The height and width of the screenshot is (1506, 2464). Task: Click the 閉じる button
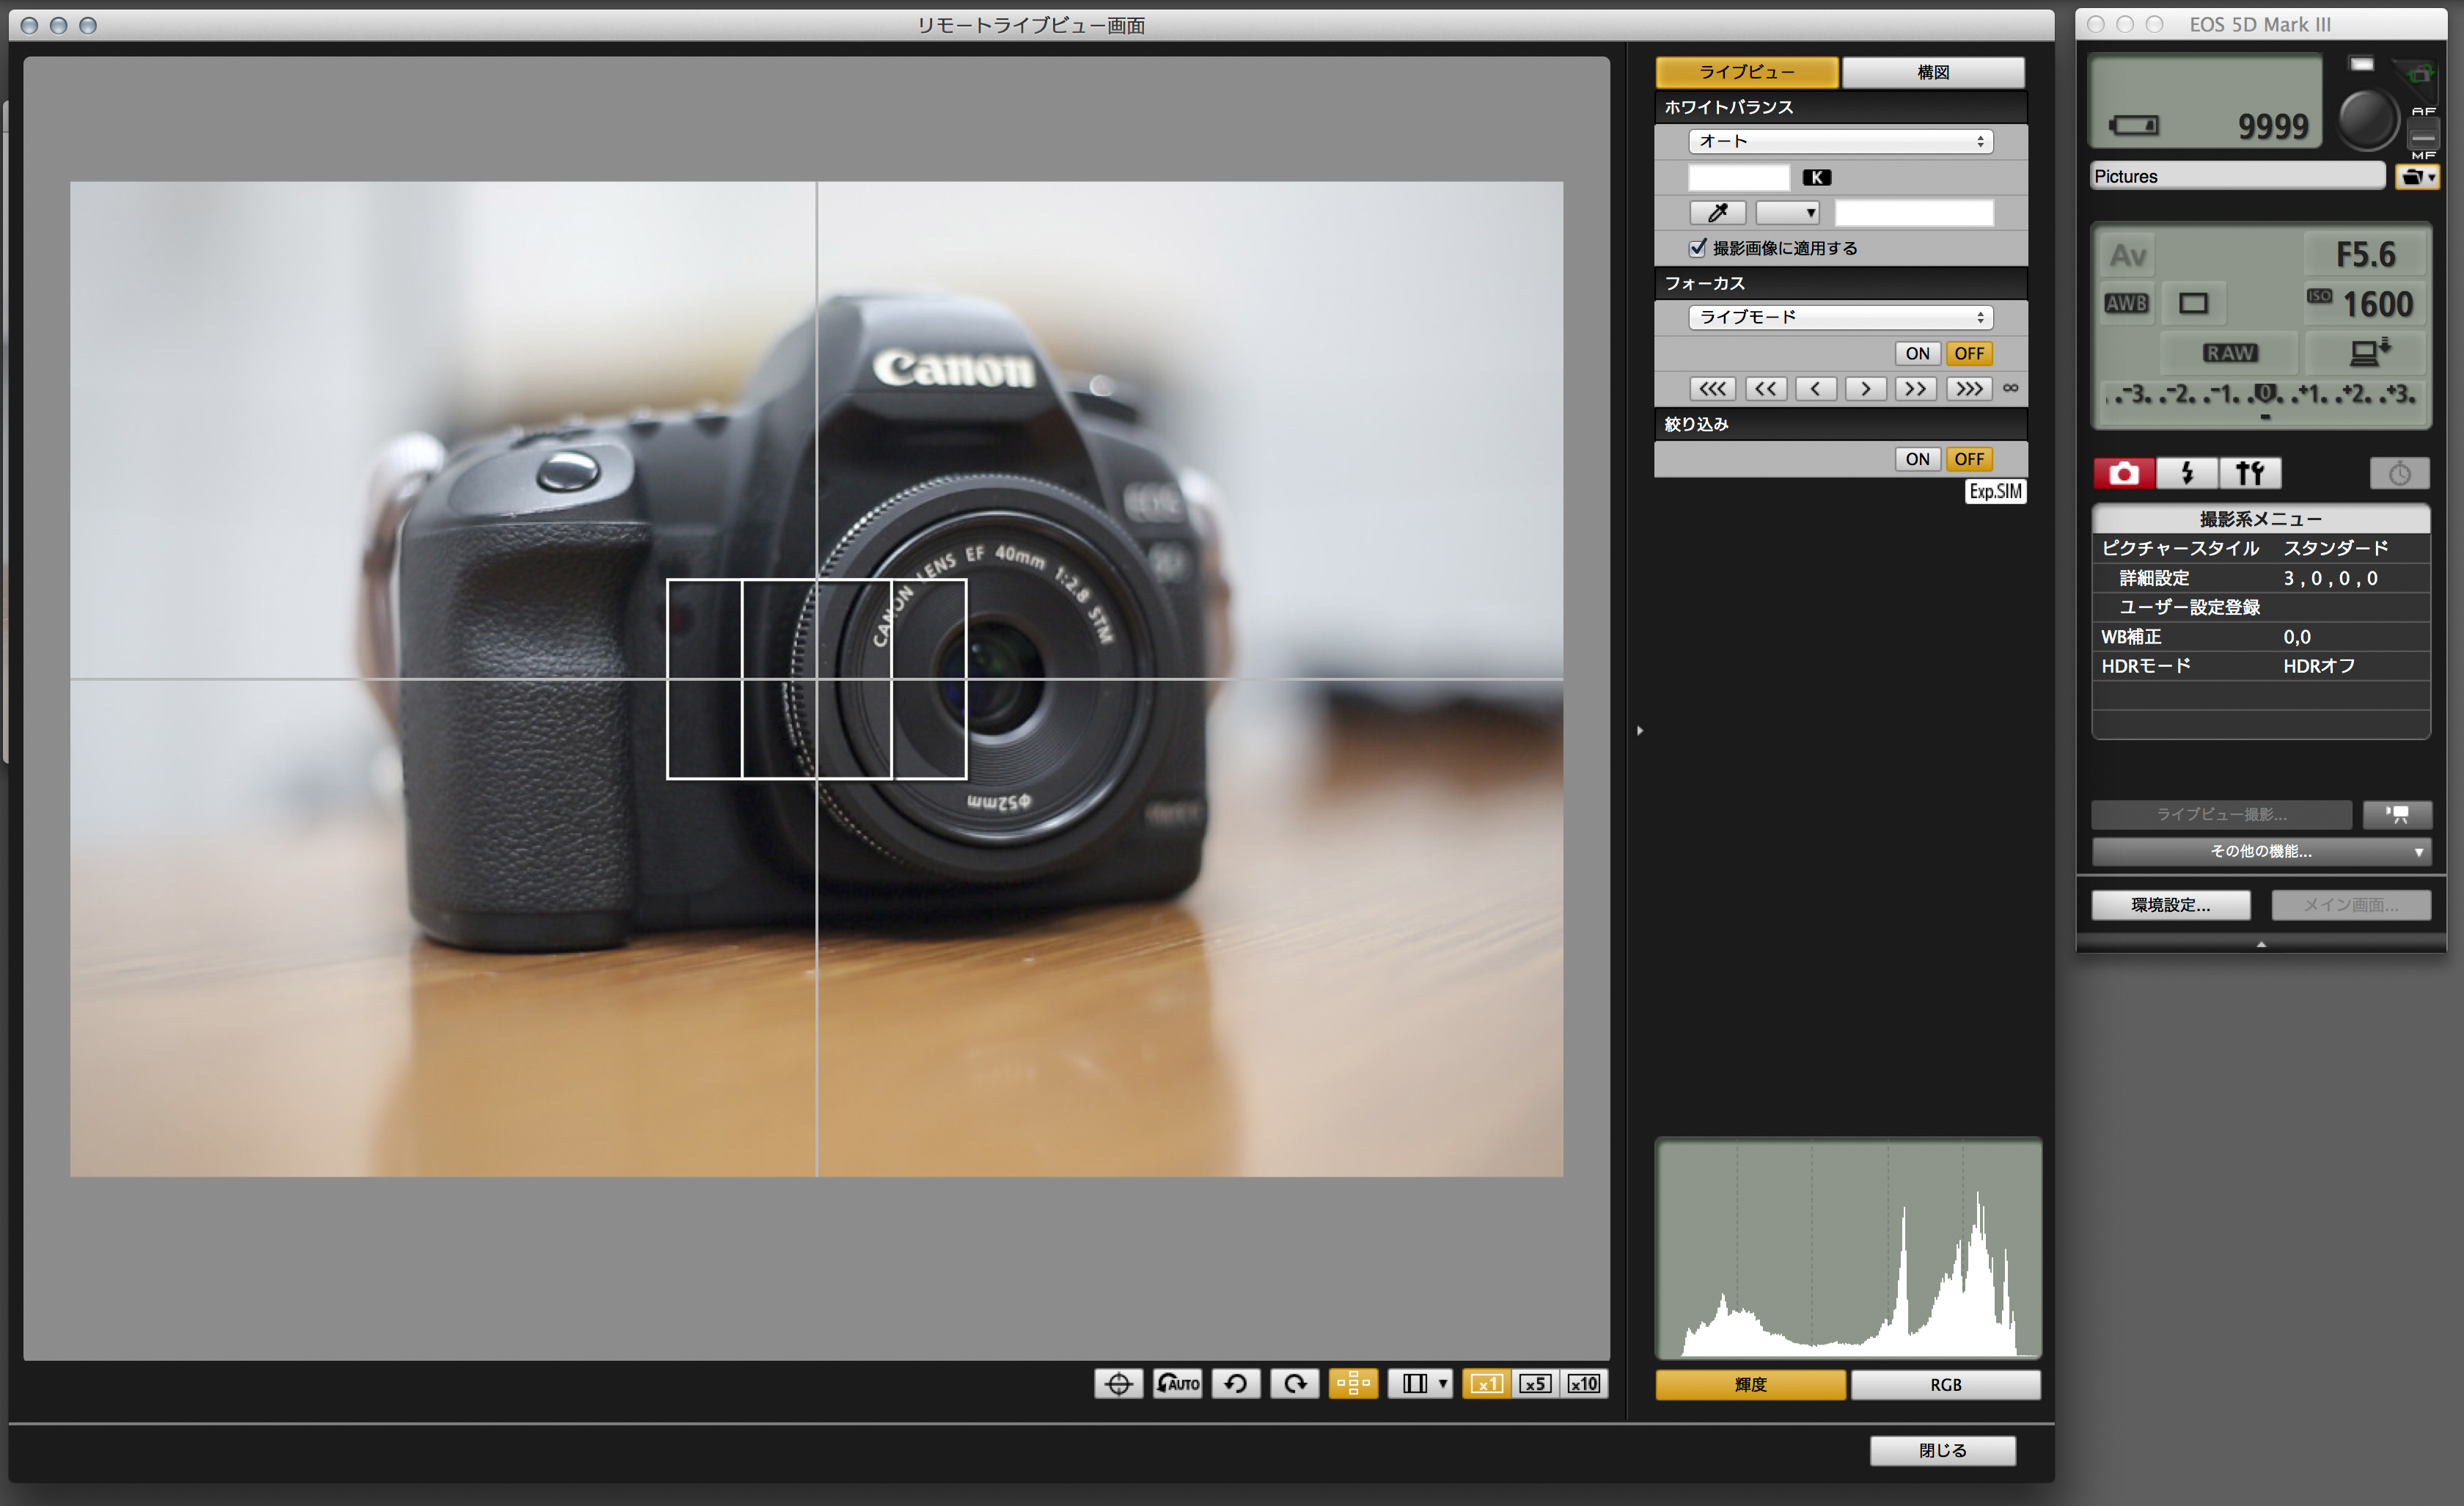(x=1942, y=1451)
